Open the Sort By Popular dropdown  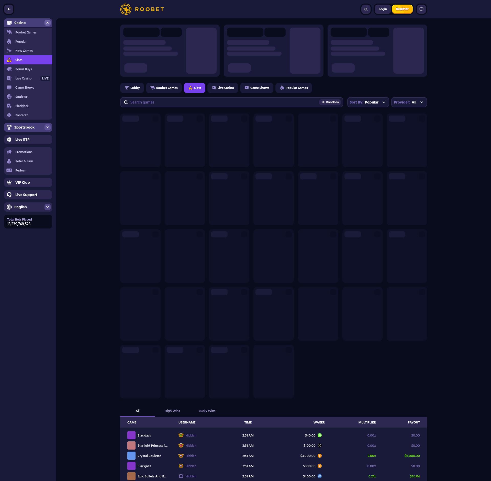click(x=367, y=102)
